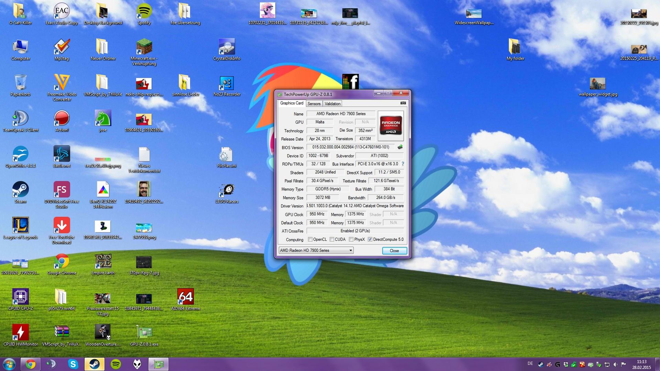Screen dimensions: 660x371
Task: Toggle the OpenCL checkbox
Action: [310, 239]
